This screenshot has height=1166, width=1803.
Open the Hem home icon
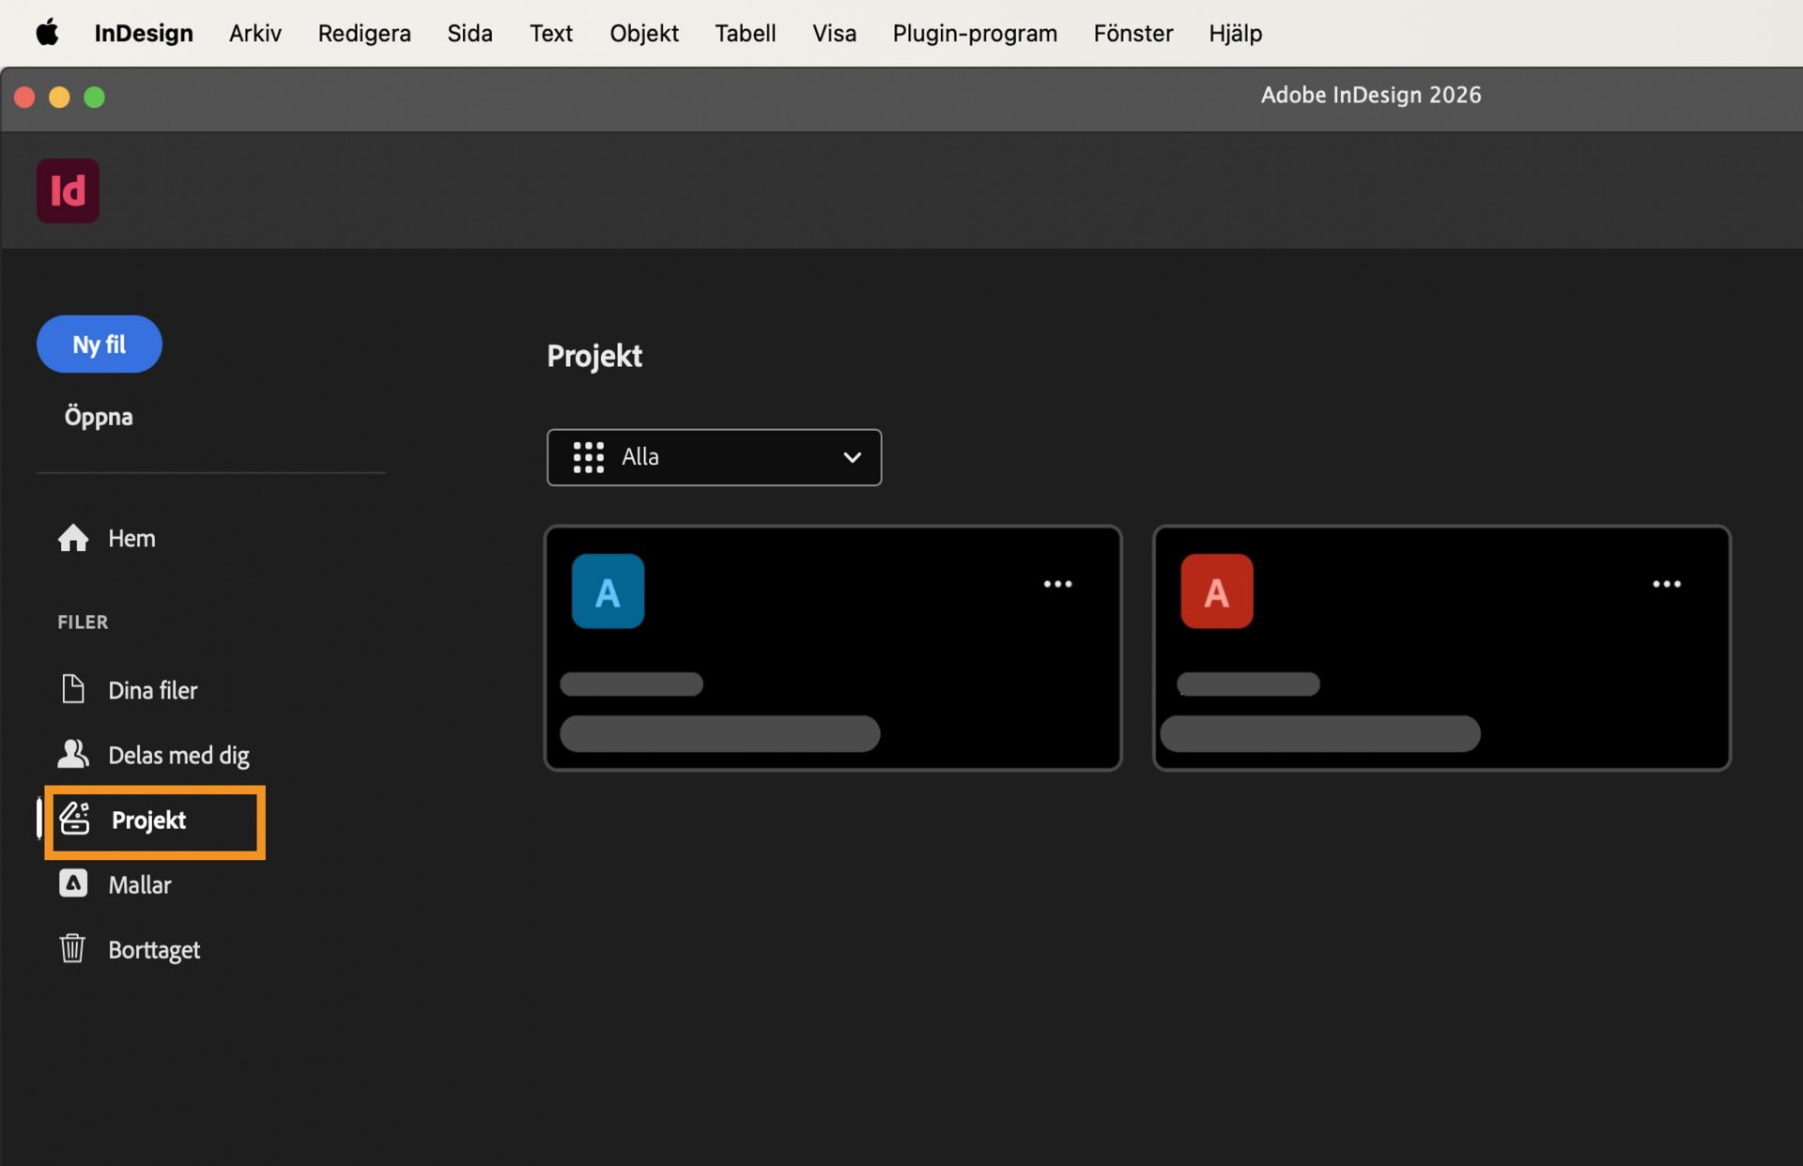[x=73, y=538]
